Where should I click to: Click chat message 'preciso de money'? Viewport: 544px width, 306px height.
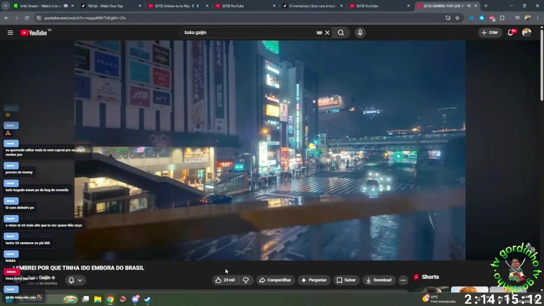click(19, 172)
